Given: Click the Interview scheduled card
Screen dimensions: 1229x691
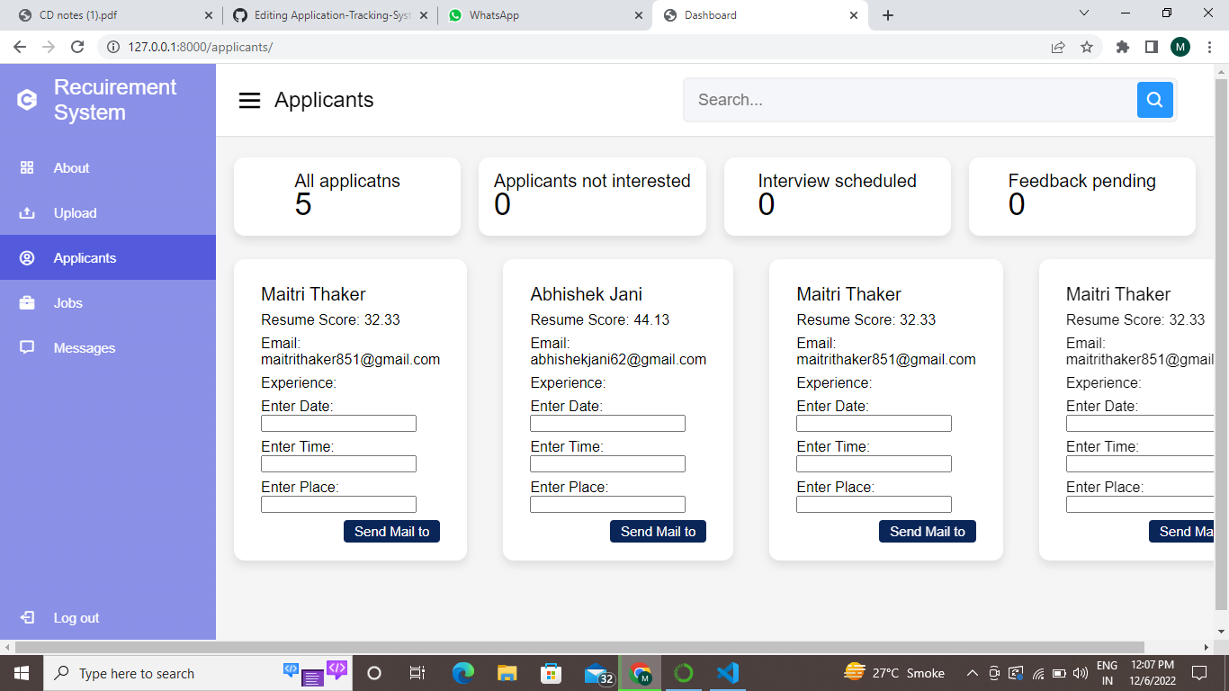Looking at the screenshot, I should (837, 196).
